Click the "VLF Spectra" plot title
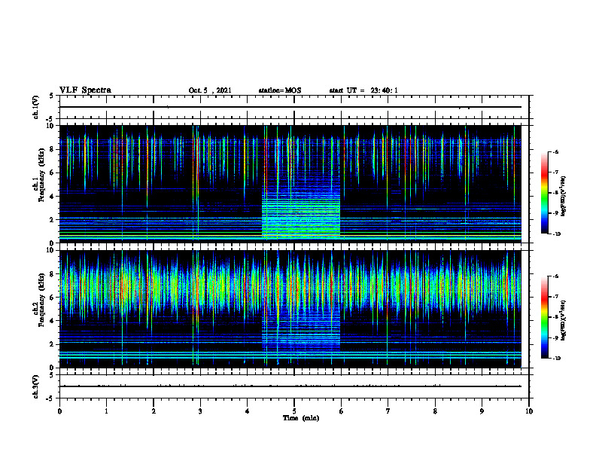This screenshot has width=596, height=461. 85,90
